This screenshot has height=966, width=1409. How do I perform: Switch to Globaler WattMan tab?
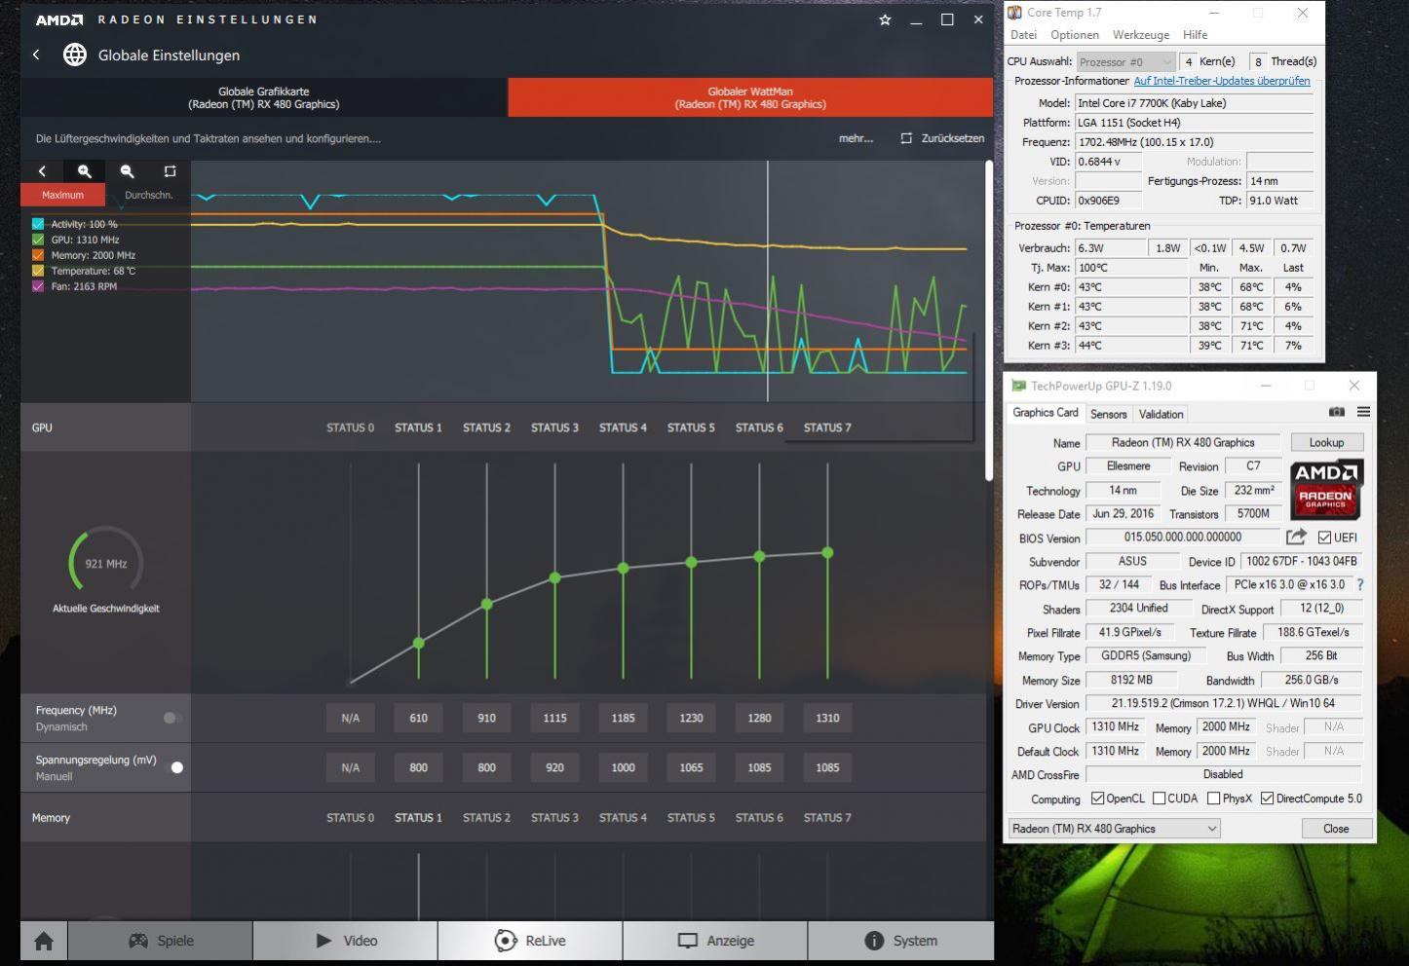tap(750, 97)
